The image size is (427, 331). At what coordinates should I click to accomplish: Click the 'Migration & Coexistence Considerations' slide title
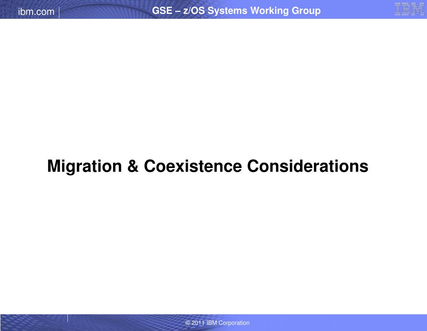pyautogui.click(x=208, y=166)
